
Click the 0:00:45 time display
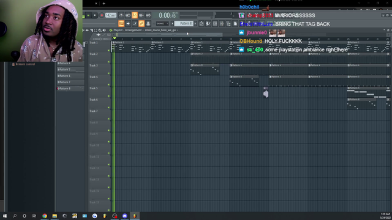pos(167,15)
